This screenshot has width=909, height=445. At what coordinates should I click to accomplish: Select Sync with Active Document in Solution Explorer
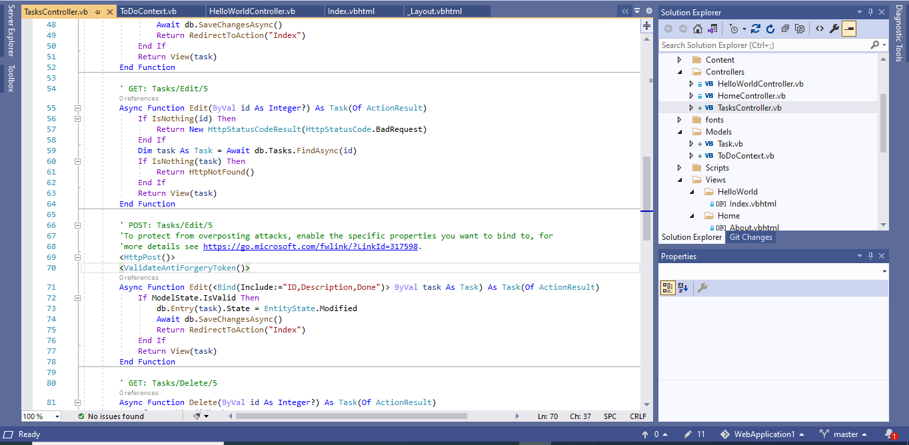point(756,28)
